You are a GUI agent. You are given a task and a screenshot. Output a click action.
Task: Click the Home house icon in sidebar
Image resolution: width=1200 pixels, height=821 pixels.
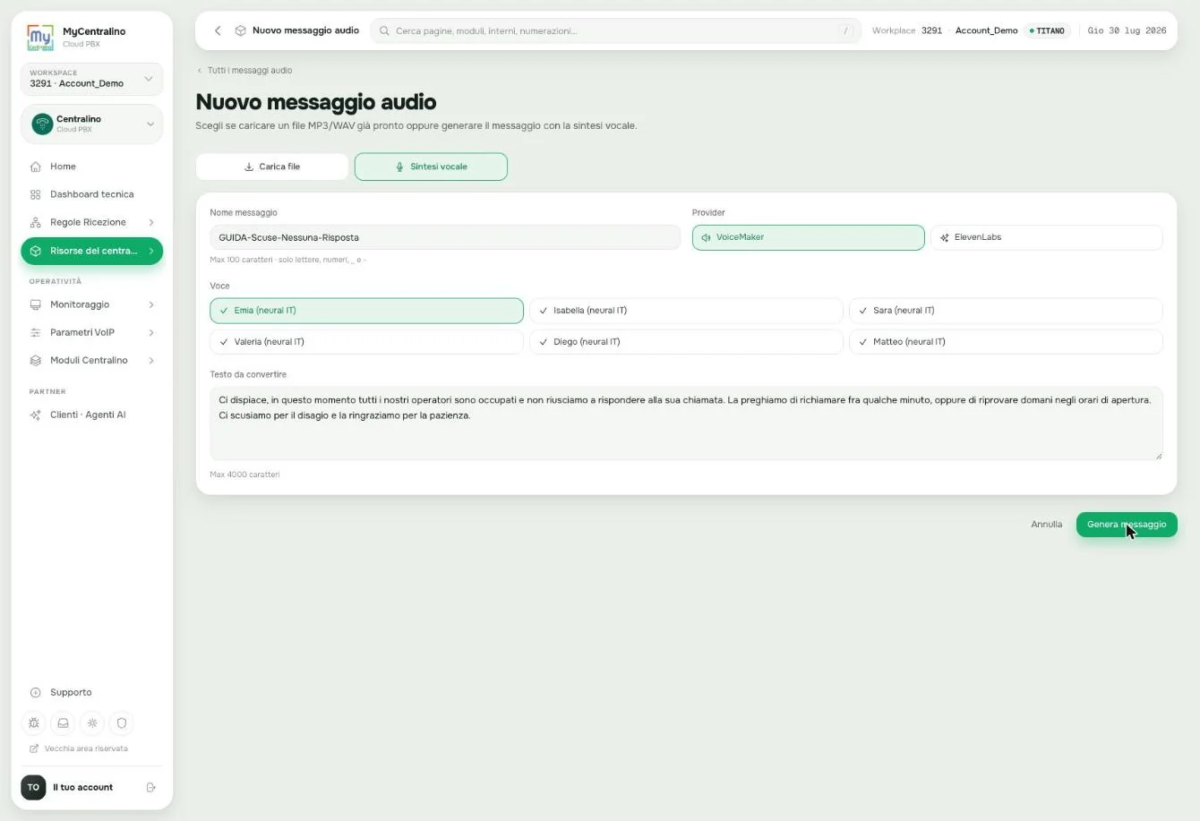click(x=36, y=167)
